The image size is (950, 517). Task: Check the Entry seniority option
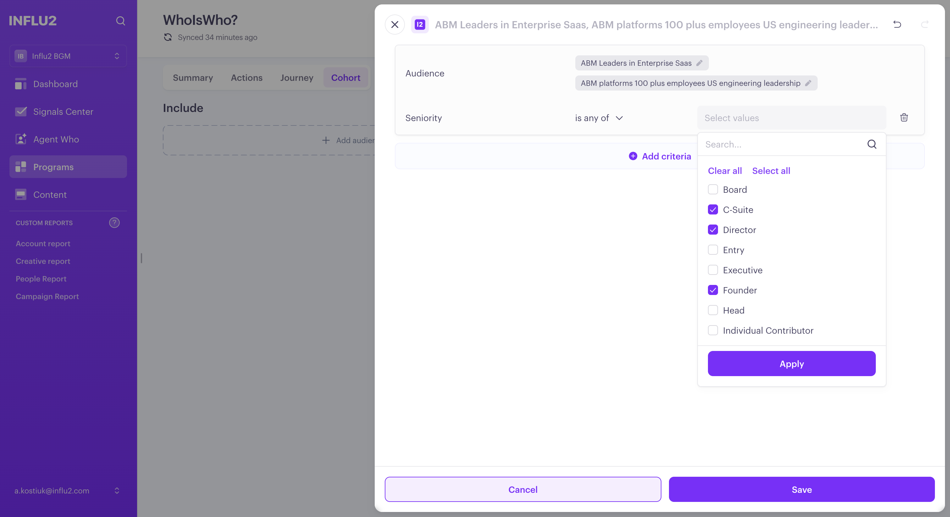point(713,250)
